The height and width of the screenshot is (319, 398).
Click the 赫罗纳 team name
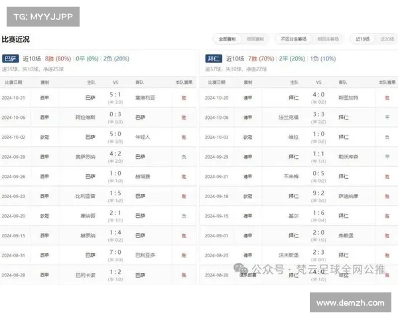(88, 236)
